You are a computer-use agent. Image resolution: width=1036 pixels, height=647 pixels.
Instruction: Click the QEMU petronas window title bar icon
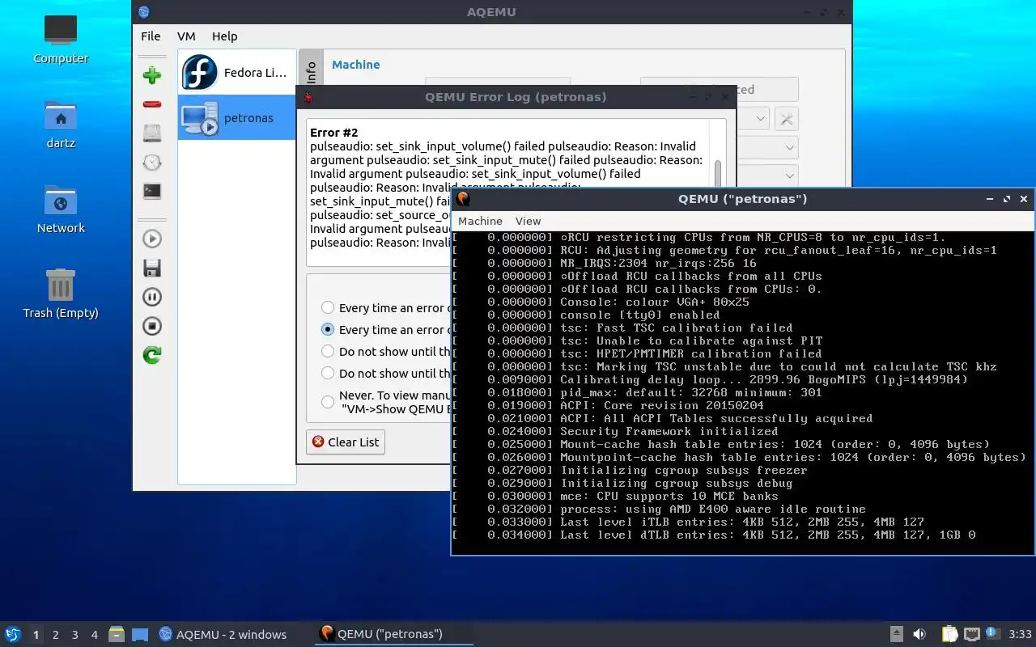click(x=463, y=198)
